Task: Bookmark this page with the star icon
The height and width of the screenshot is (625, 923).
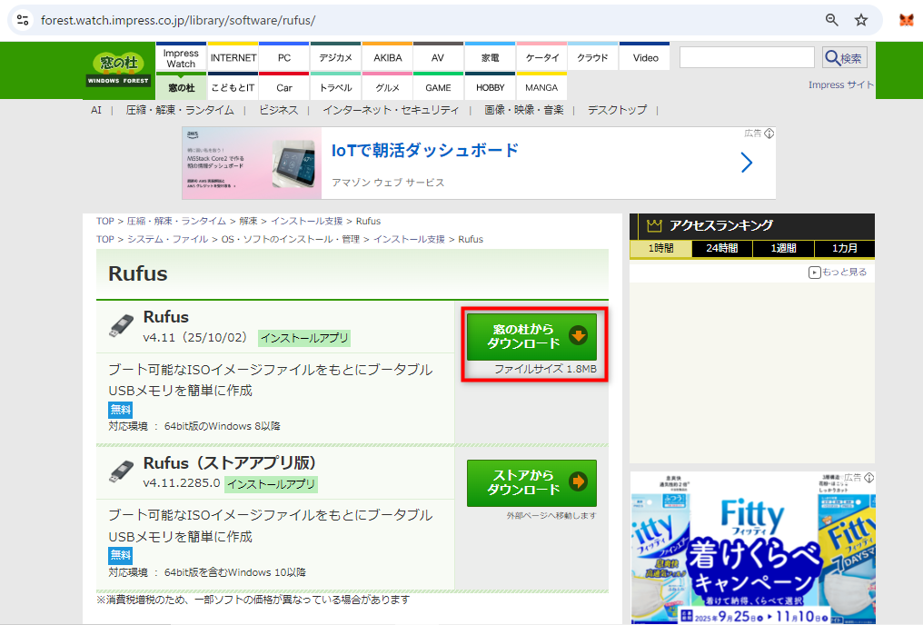Action: pyautogui.click(x=861, y=20)
